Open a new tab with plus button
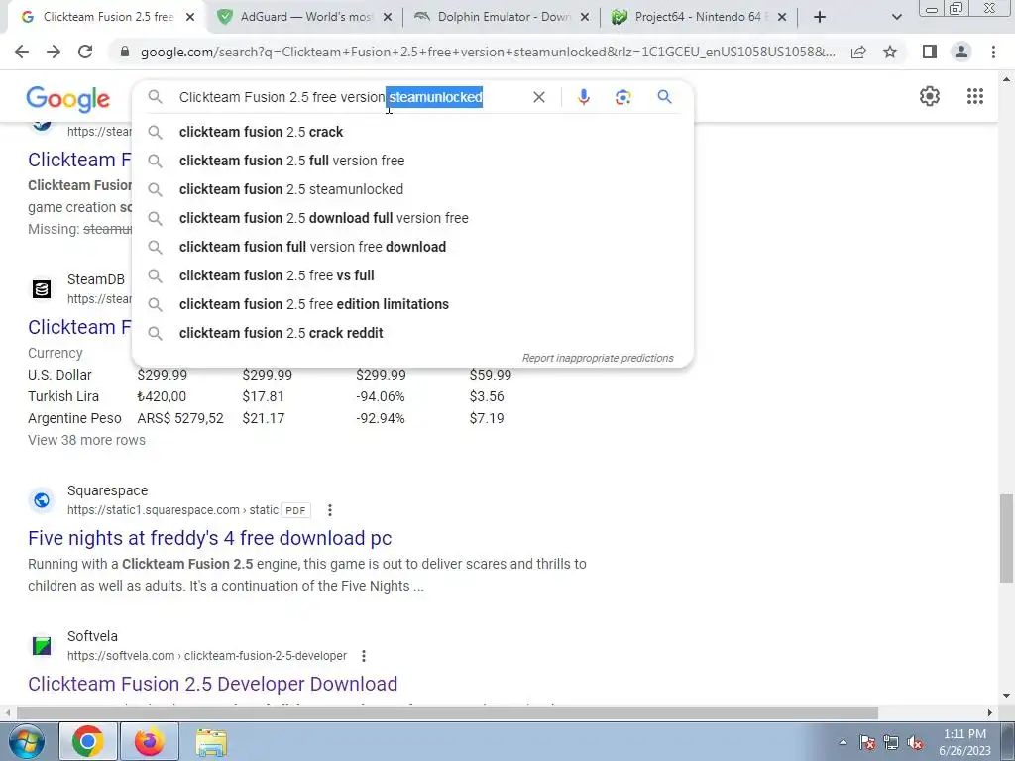1015x761 pixels. coord(820,18)
